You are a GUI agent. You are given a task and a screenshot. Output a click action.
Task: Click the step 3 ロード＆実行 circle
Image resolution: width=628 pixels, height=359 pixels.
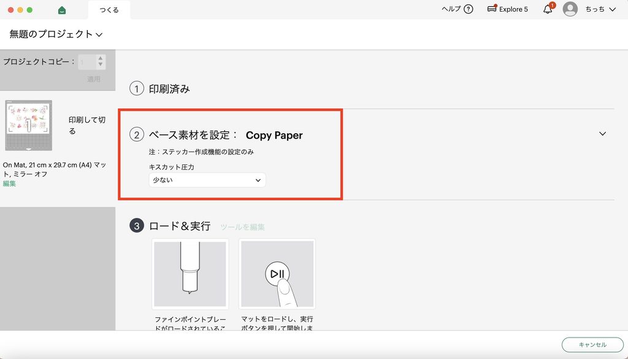[137, 226]
